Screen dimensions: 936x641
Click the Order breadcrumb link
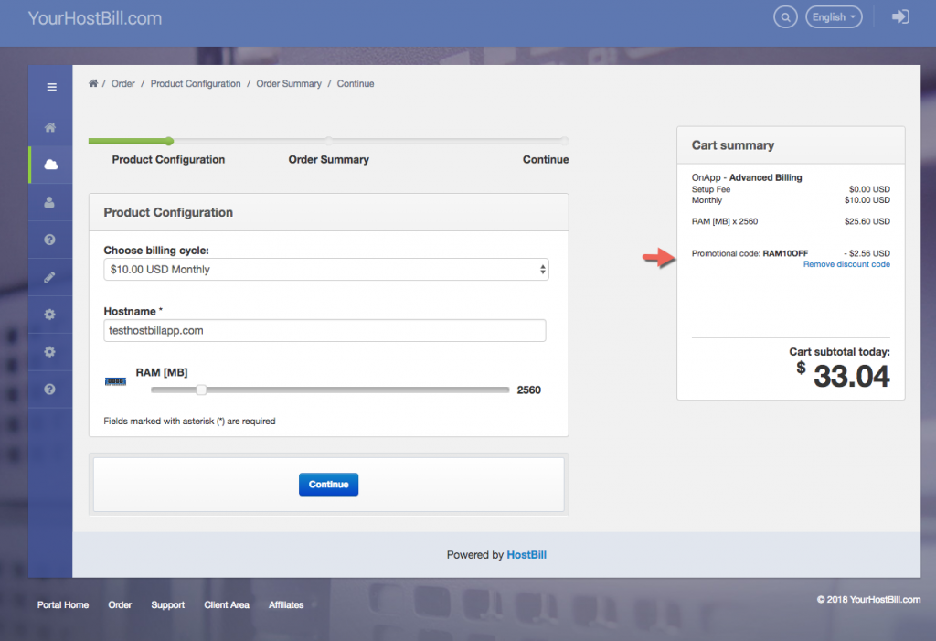(123, 83)
